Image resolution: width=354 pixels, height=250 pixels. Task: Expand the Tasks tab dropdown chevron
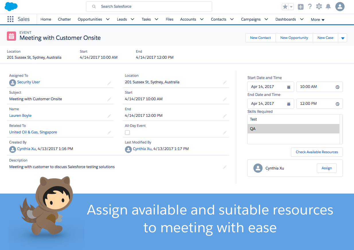pyautogui.click(x=157, y=19)
